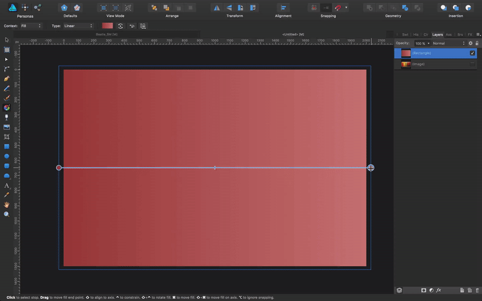Toggle the magnet Snapping button

point(339,8)
